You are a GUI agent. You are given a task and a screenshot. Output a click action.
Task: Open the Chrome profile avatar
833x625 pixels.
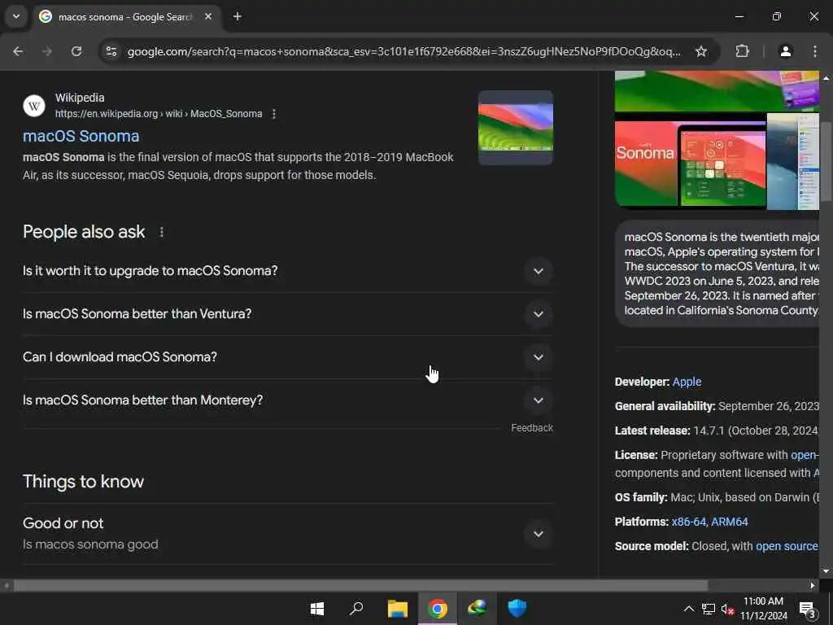point(786,51)
